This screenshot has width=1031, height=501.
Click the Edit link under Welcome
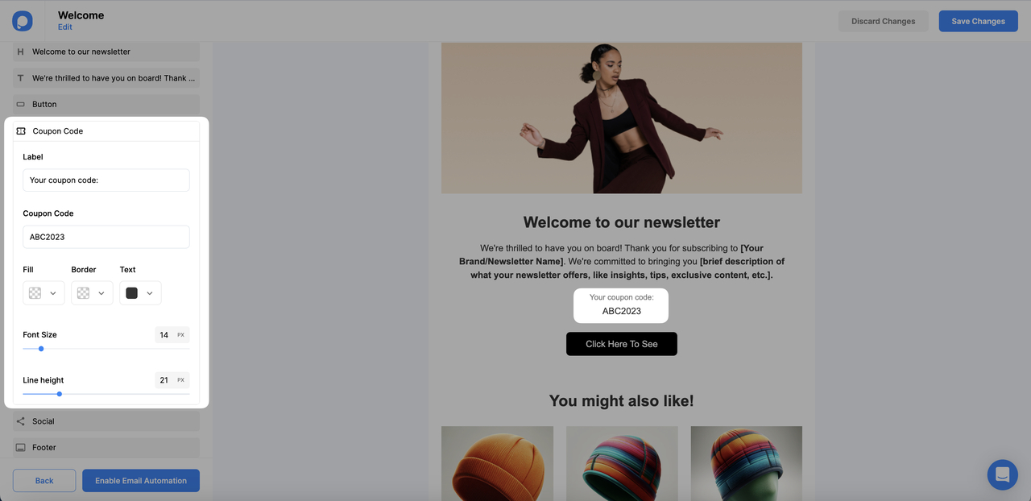65,27
